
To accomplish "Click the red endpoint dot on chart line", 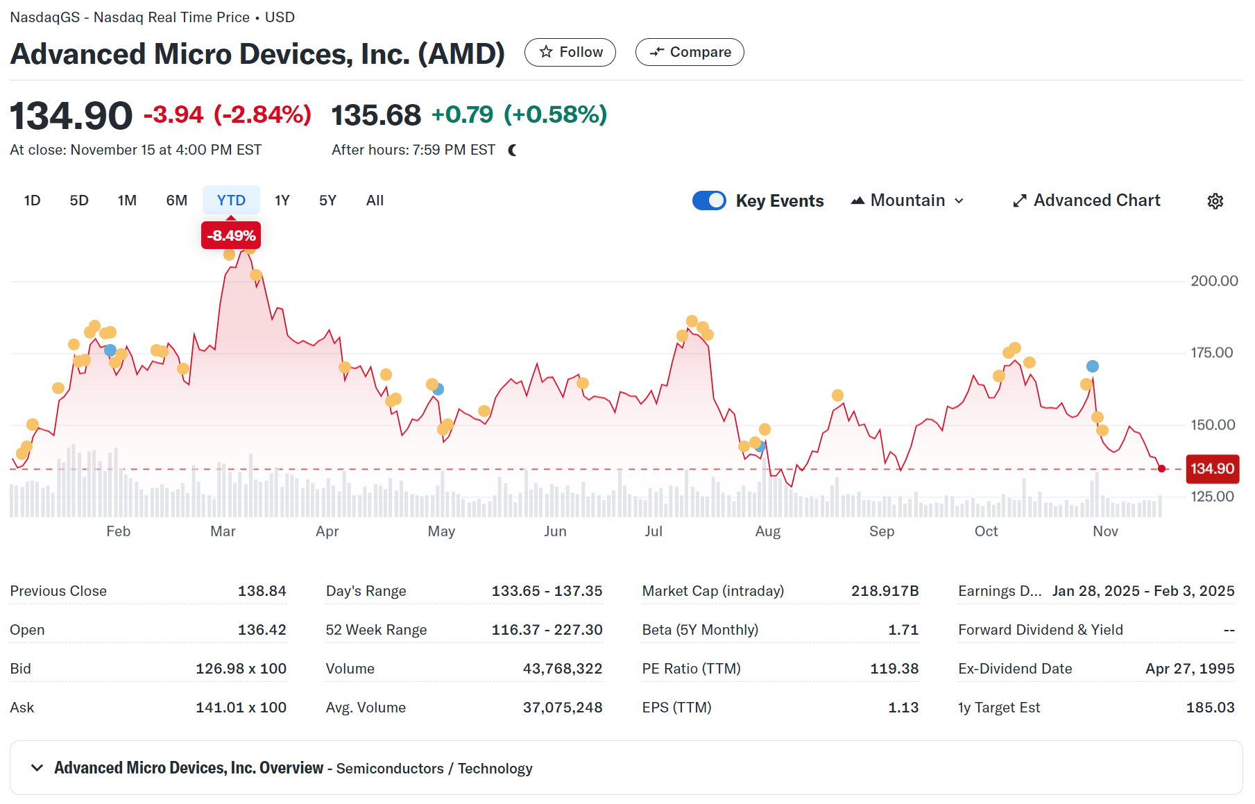I will (1162, 469).
